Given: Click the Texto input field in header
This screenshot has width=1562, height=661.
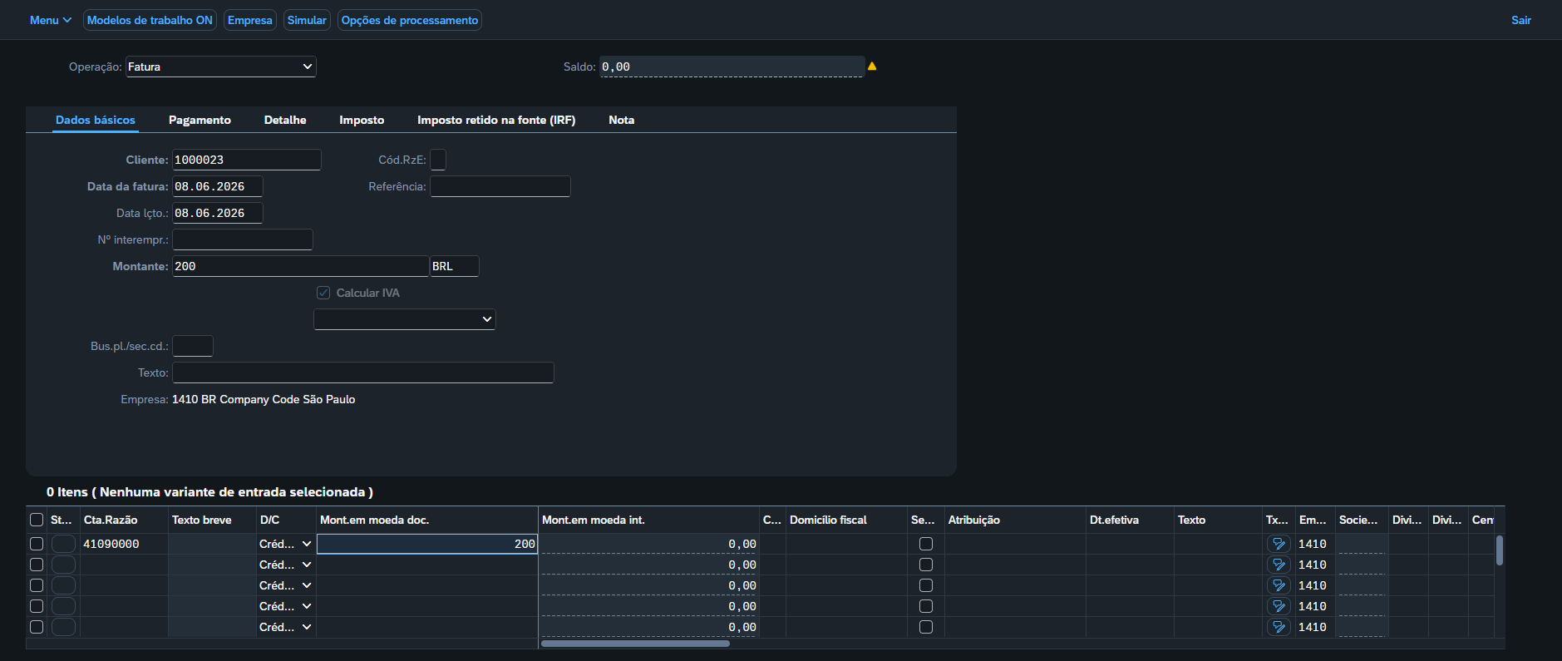Looking at the screenshot, I should [363, 372].
